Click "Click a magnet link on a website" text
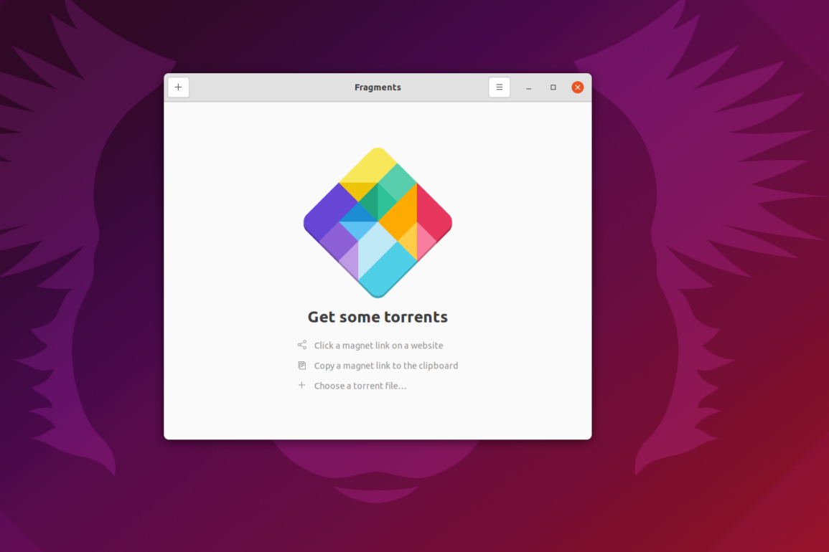 (378, 346)
